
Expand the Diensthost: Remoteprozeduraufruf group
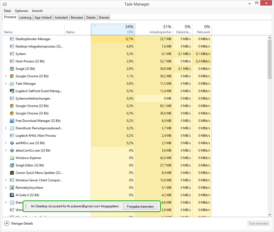pyautogui.click(x=6, y=128)
